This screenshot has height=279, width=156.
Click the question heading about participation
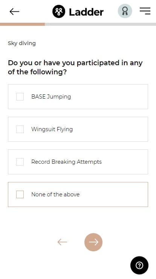(75, 67)
